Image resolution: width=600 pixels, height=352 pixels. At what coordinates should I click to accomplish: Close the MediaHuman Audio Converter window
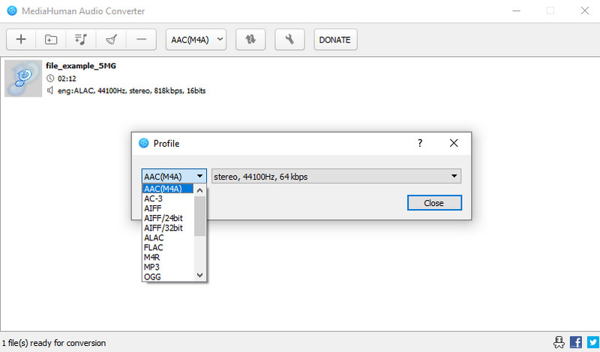(x=585, y=10)
